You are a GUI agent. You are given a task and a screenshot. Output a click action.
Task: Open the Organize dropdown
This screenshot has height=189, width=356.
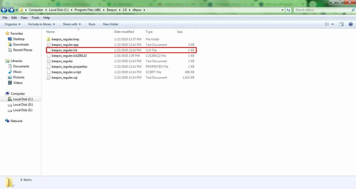coord(13,24)
